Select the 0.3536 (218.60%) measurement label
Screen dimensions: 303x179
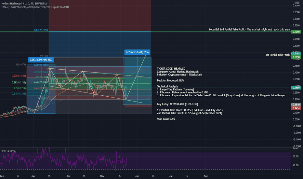pos(137,52)
